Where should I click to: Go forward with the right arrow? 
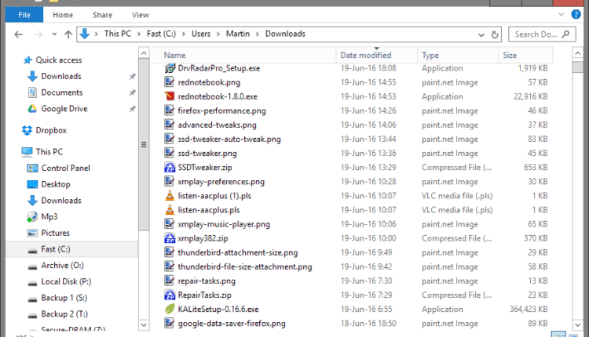[x=38, y=34]
